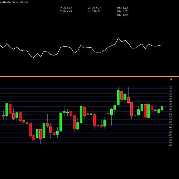Click the 379 price axis label

click(171, 94)
